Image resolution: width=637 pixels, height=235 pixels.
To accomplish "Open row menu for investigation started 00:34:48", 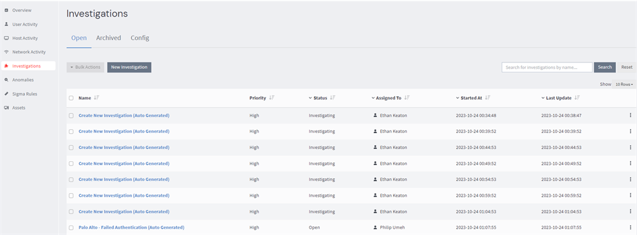I will click(630, 115).
